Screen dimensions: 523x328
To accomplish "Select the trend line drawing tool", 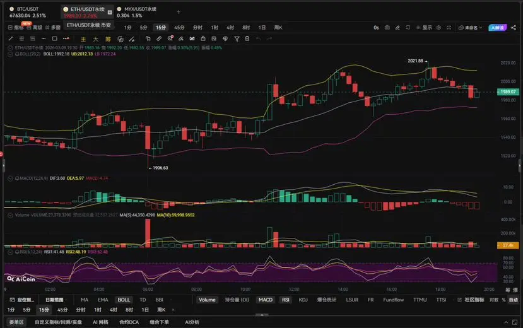I will click(11, 38).
